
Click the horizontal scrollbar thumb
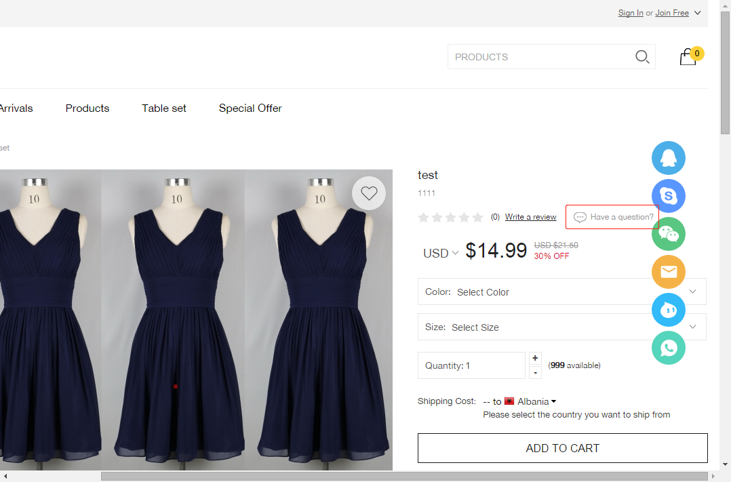404,476
